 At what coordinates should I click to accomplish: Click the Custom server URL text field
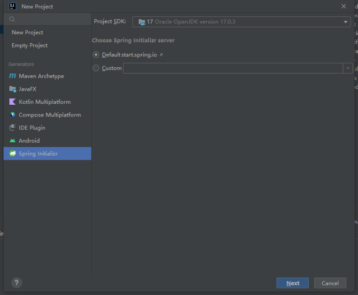point(233,68)
